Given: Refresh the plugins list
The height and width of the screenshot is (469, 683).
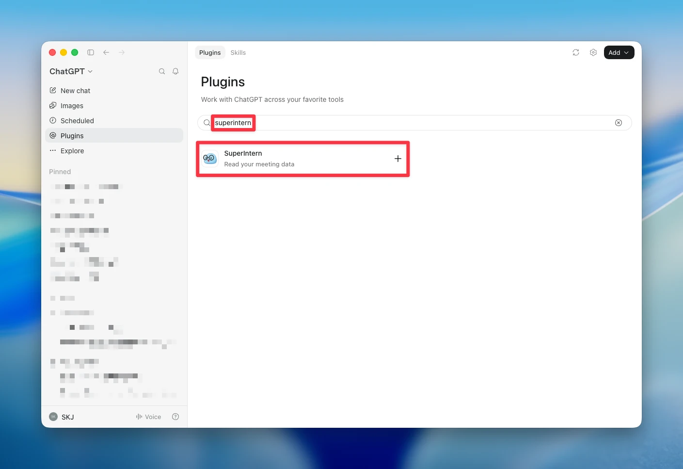Looking at the screenshot, I should (x=576, y=52).
